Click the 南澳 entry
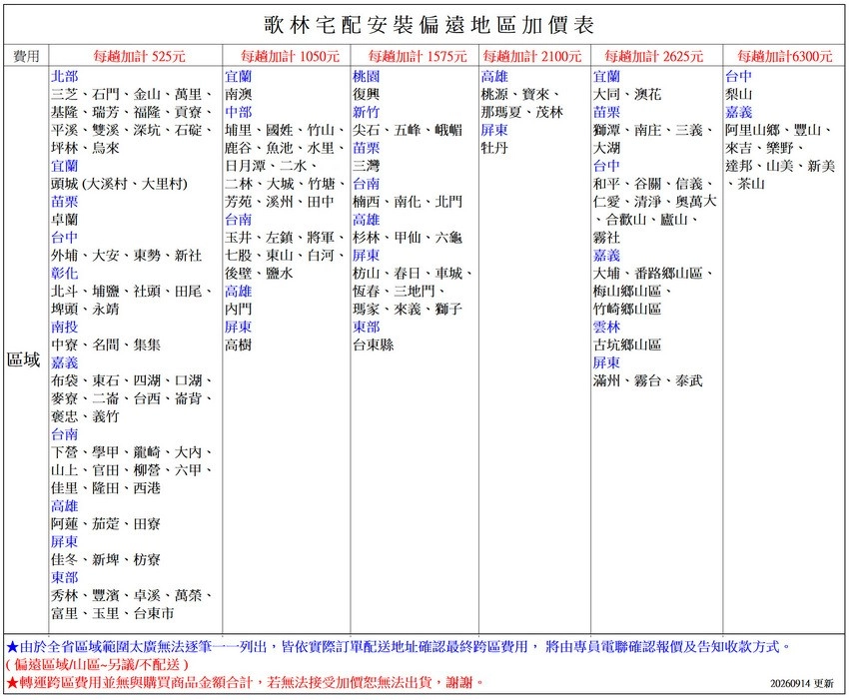This screenshot has height=700, width=849. pos(239,94)
